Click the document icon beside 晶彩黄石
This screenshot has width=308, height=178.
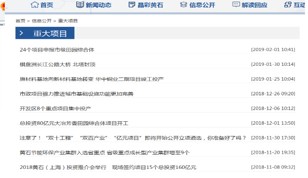click(132, 5)
